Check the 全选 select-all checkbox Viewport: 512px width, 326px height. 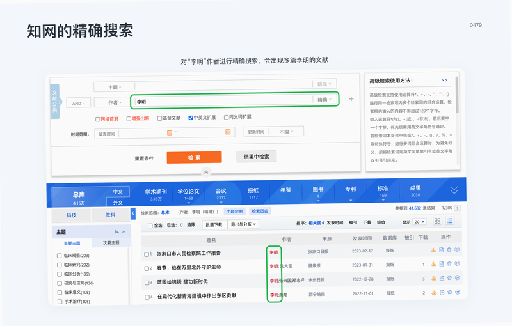click(150, 226)
